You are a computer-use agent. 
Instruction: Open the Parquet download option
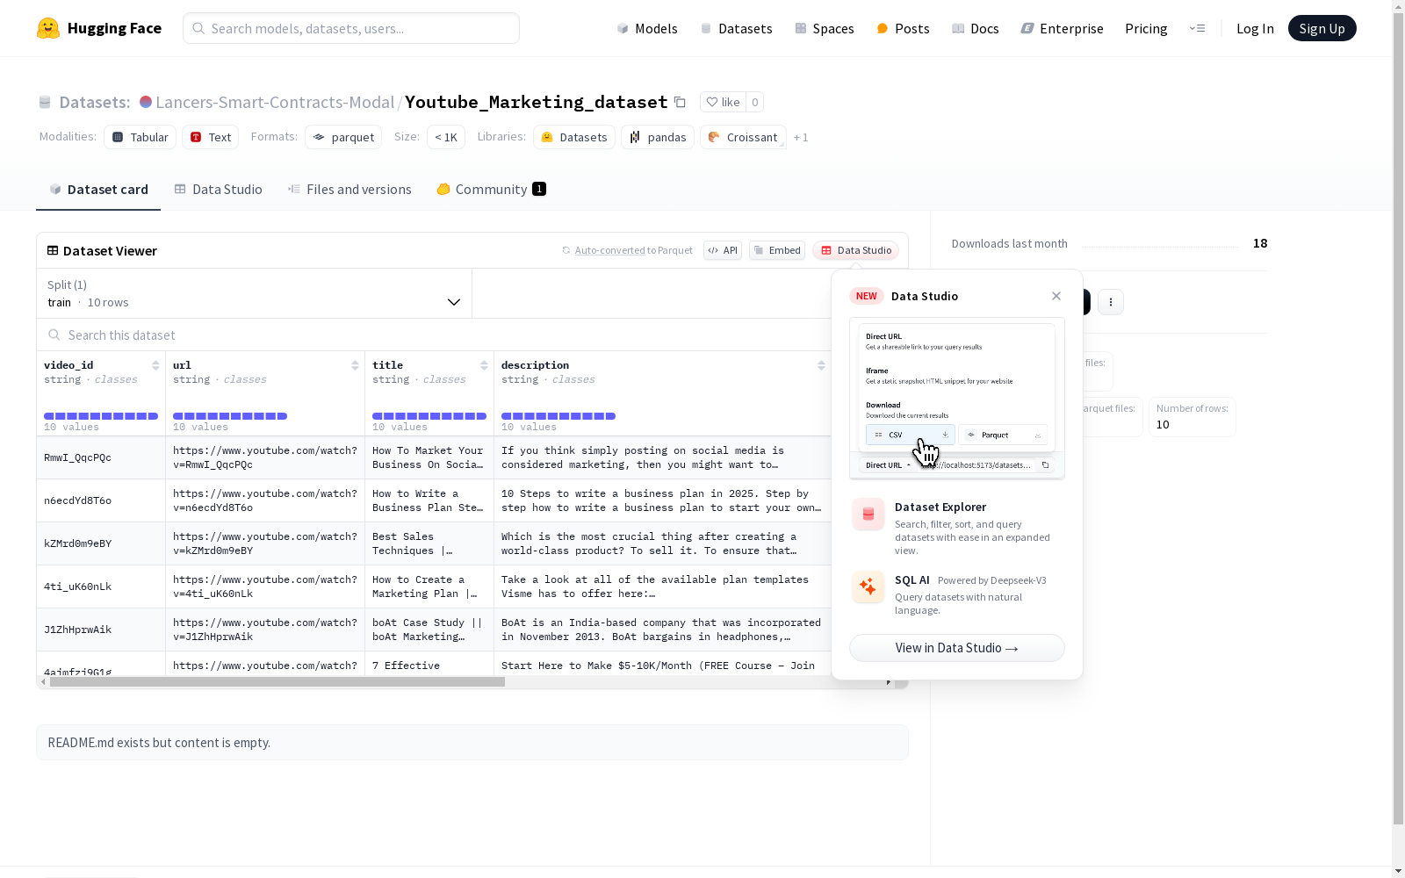(1003, 435)
